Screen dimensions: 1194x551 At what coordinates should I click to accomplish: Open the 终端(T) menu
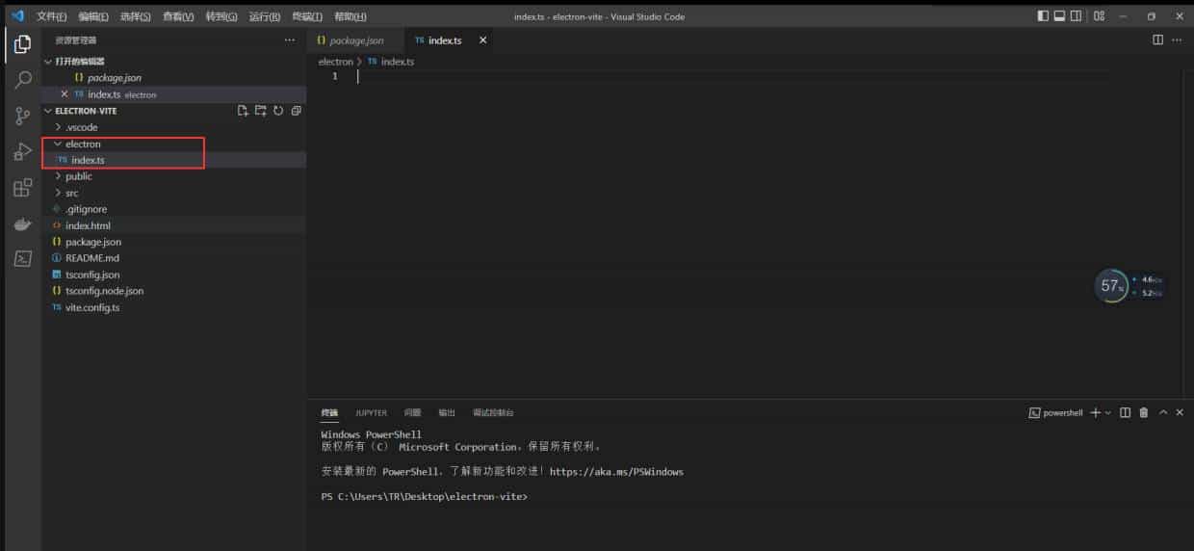pos(308,16)
